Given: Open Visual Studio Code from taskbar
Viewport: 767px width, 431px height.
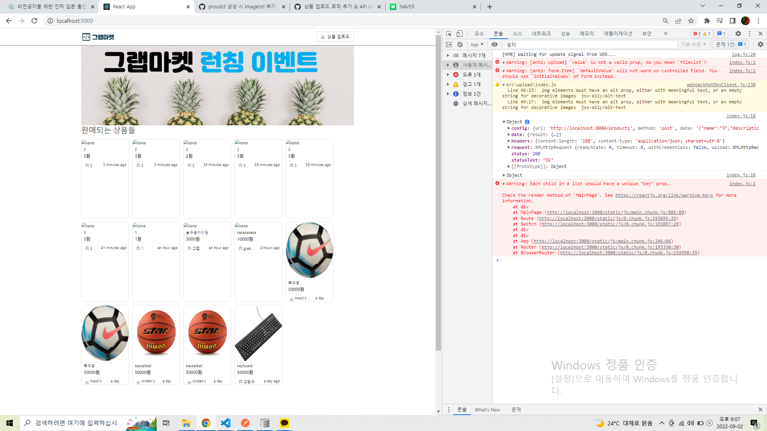Looking at the screenshot, I should point(226,423).
